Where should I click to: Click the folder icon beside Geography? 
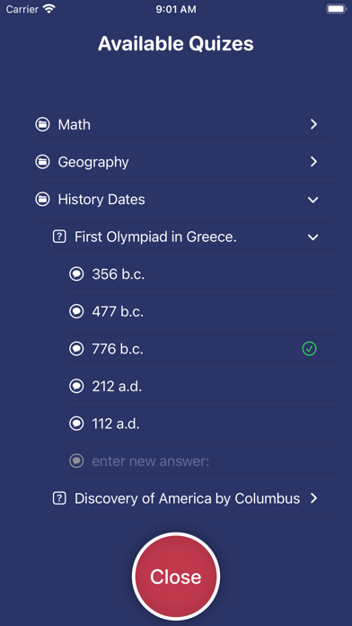tap(42, 162)
